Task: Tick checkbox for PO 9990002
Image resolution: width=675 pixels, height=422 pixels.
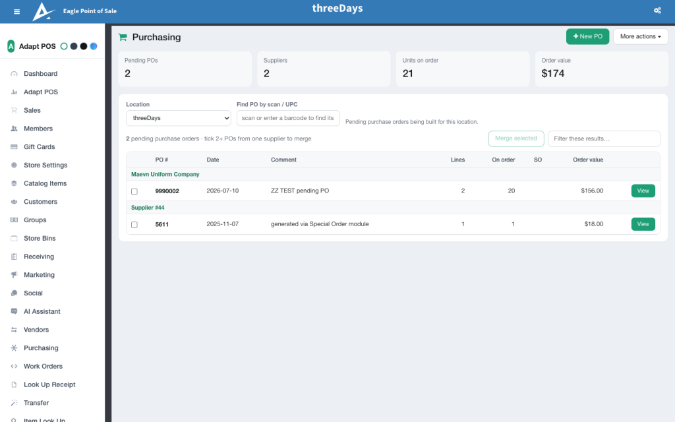Action: [x=134, y=191]
